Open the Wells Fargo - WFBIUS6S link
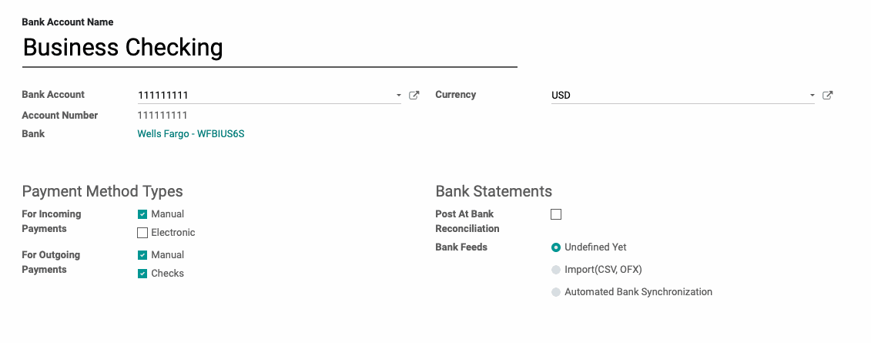Viewport: 871px width, 343px height. (x=190, y=134)
